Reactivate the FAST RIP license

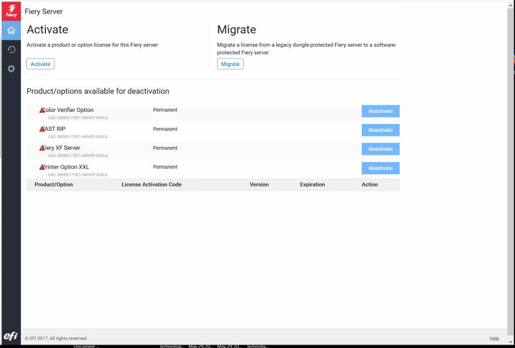(380, 130)
